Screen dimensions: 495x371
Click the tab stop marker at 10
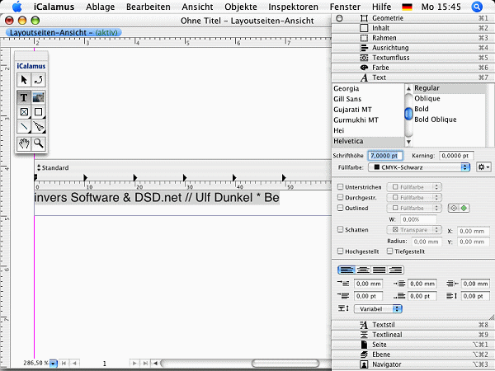[x=85, y=177]
